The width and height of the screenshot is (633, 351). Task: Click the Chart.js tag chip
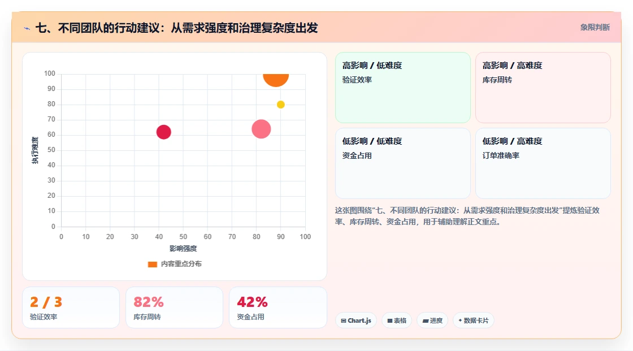(355, 320)
